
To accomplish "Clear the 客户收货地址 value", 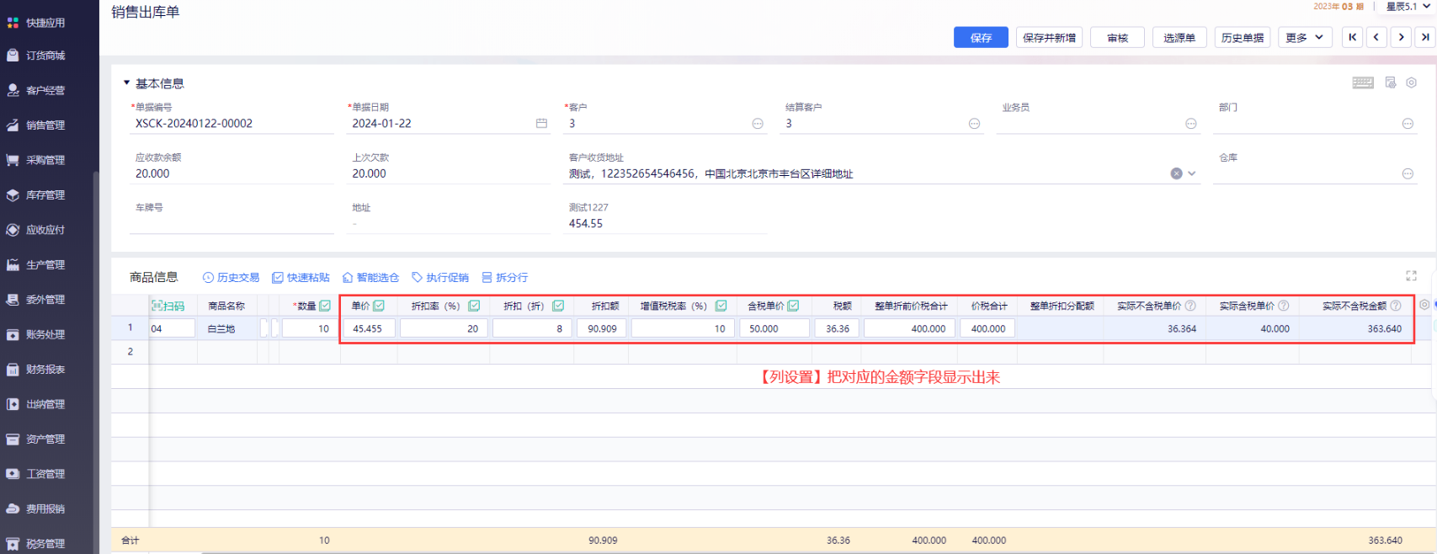I will tap(1176, 173).
